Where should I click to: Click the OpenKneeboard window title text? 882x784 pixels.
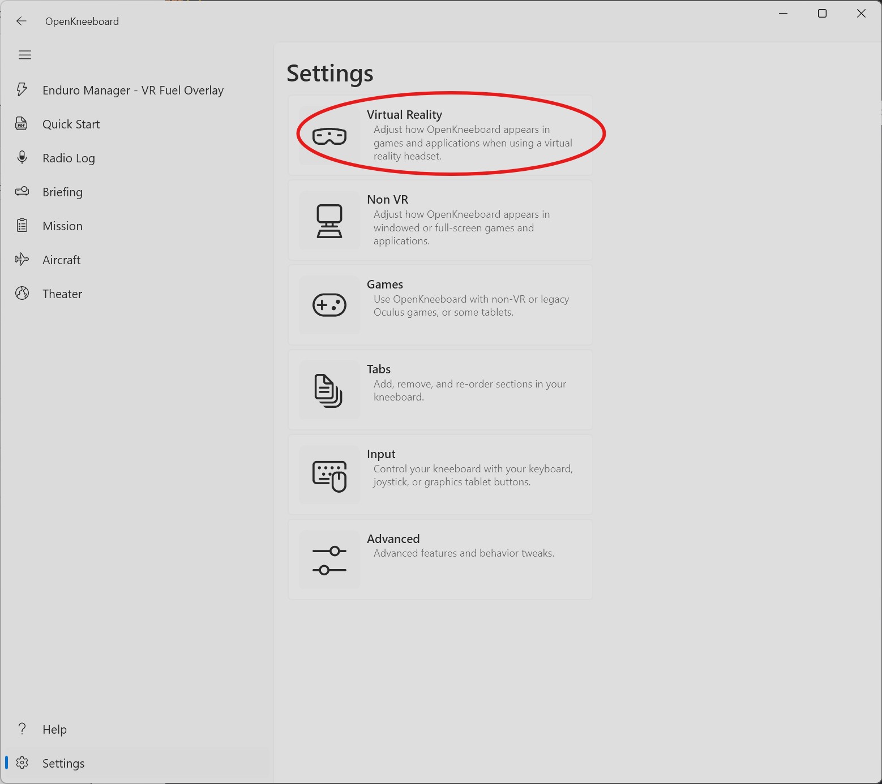pyautogui.click(x=82, y=21)
